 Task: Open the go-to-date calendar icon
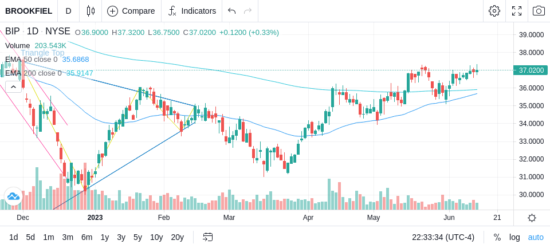pyautogui.click(x=207, y=237)
